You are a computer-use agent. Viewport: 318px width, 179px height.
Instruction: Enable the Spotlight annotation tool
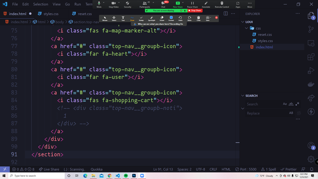pos(152,18)
